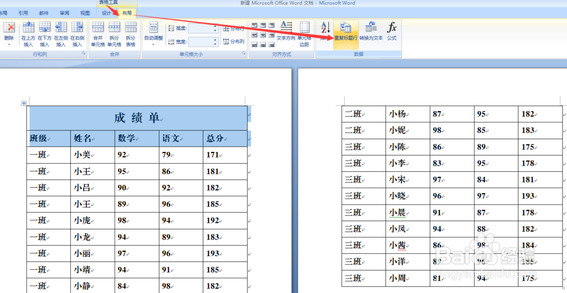Viewport: 567px width, 293px height.
Task: Insert row below (在下方插入)
Action: (44, 35)
